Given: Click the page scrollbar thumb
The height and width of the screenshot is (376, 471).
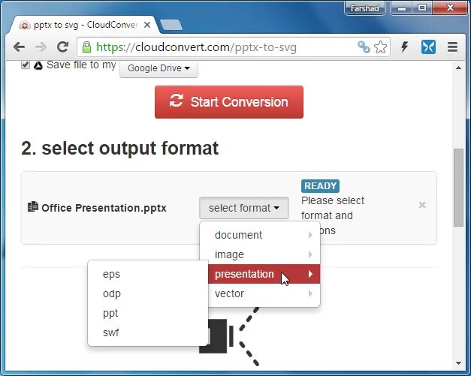Looking at the screenshot, I should (x=458, y=188).
